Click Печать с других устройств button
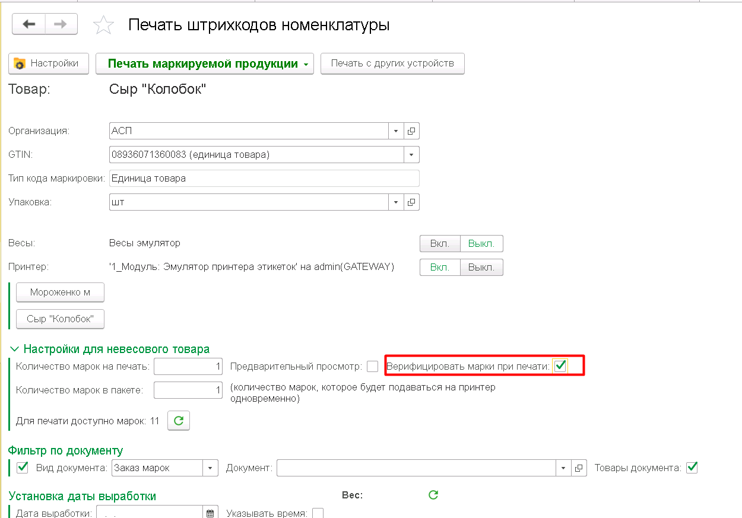Screen dimensions: 742x518 (392, 63)
